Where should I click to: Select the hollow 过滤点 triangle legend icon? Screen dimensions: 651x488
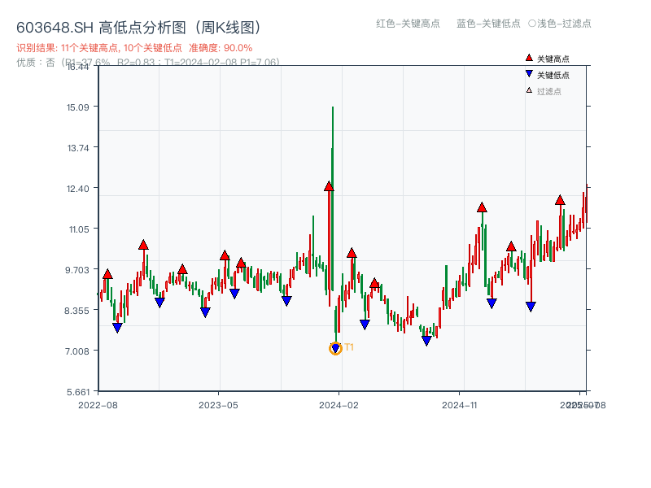click(x=529, y=90)
